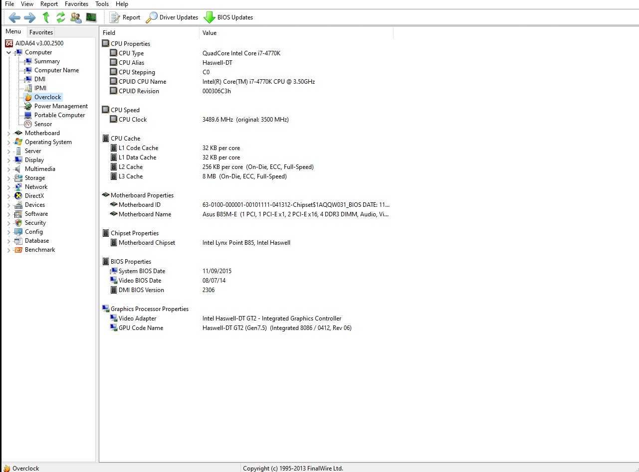639x472 pixels.
Task: Click the BIOS Updates green arrow icon
Action: point(209,17)
